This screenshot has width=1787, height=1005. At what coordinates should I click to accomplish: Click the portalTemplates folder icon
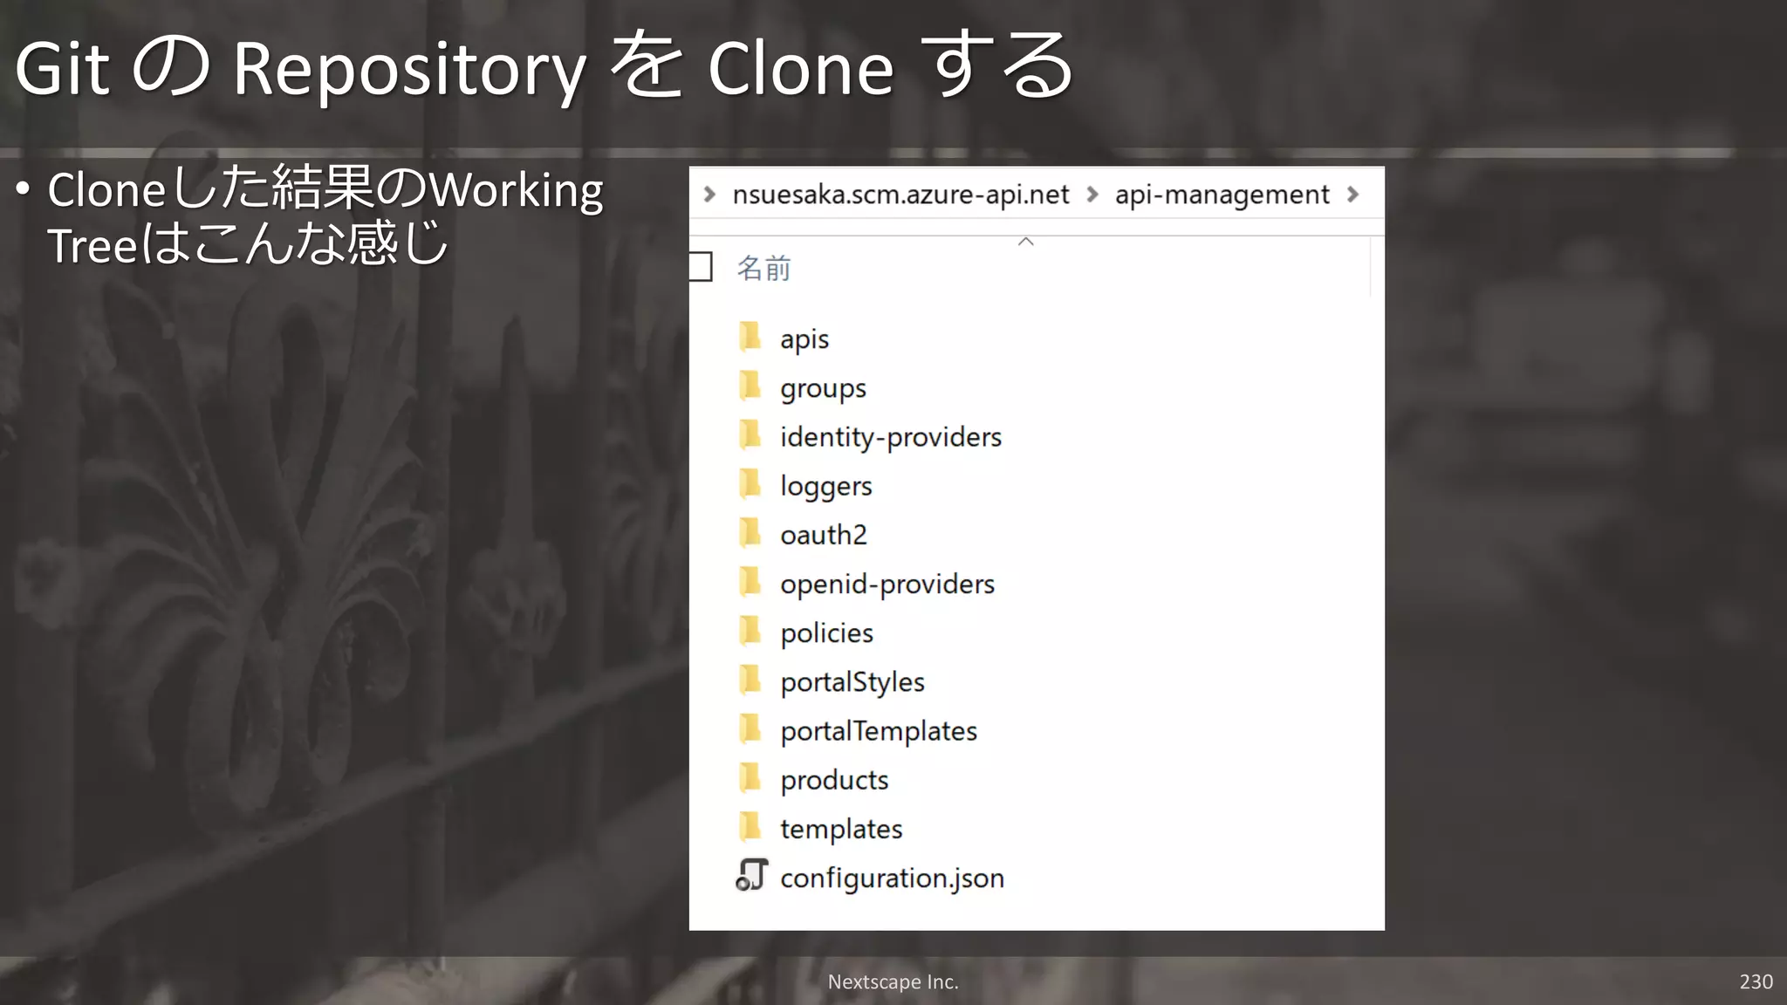point(750,728)
